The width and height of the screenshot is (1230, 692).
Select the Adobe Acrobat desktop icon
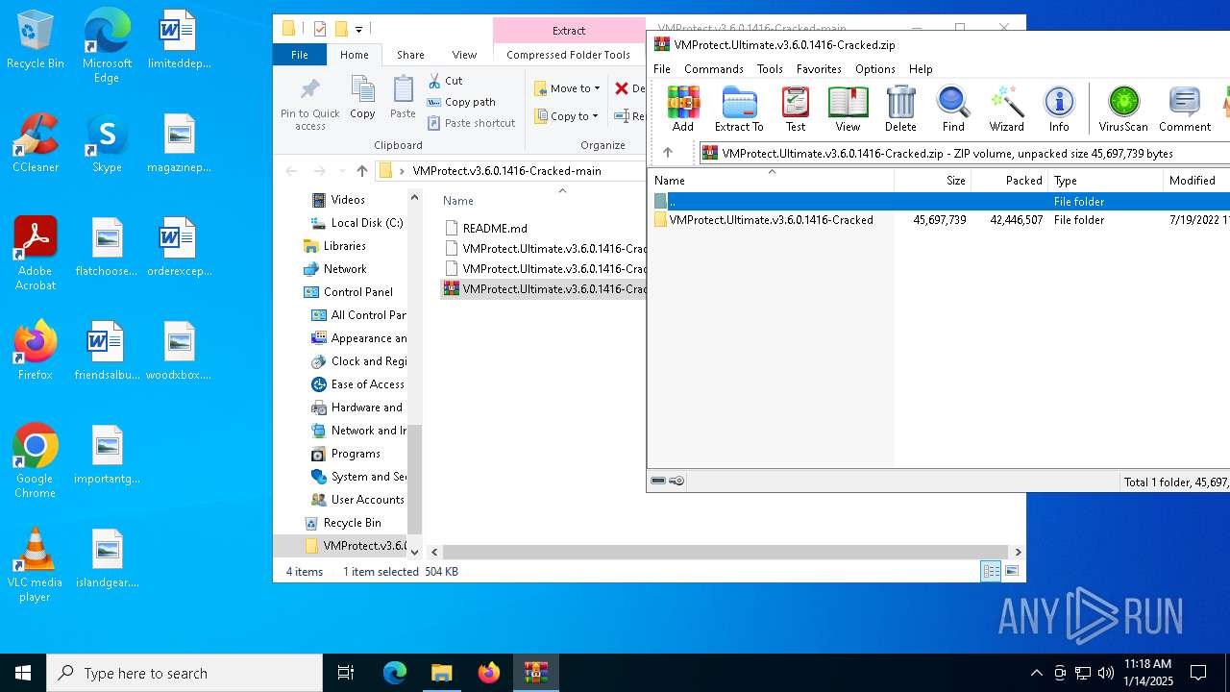click(x=36, y=254)
